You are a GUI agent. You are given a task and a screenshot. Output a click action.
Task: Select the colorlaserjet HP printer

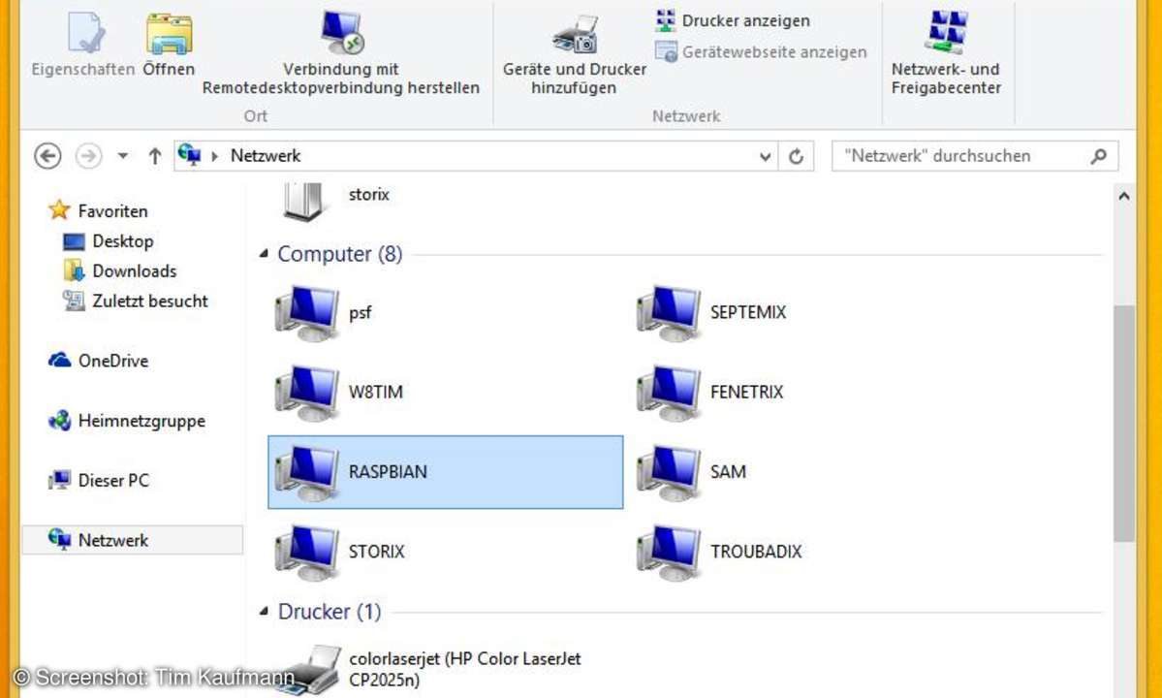(428, 669)
